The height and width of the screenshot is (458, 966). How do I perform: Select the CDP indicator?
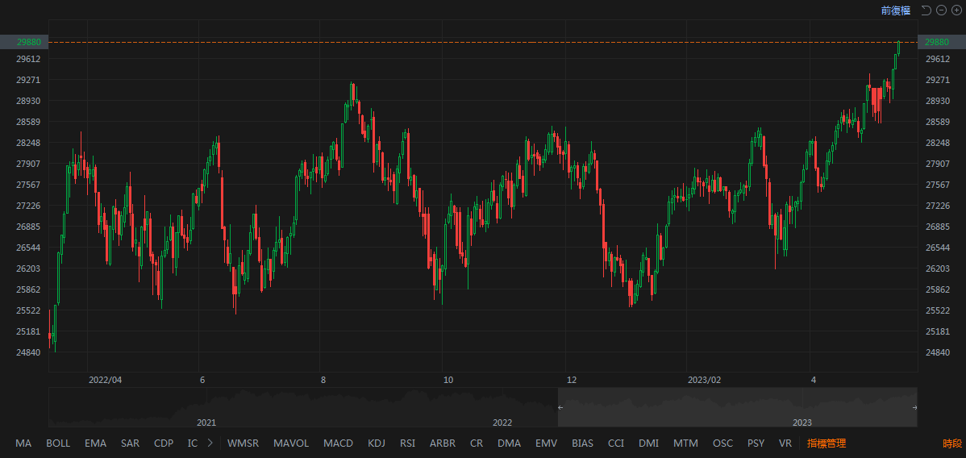click(x=163, y=443)
